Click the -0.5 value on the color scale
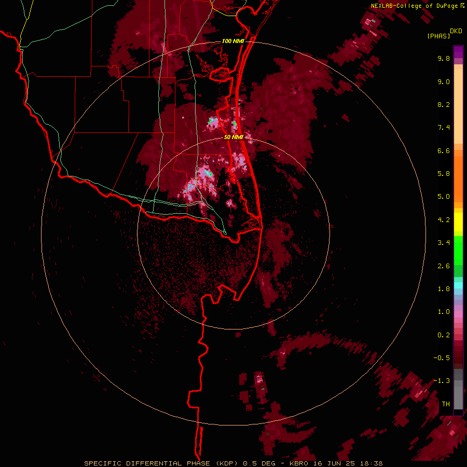Viewport: 467px width, 467px height. click(442, 358)
